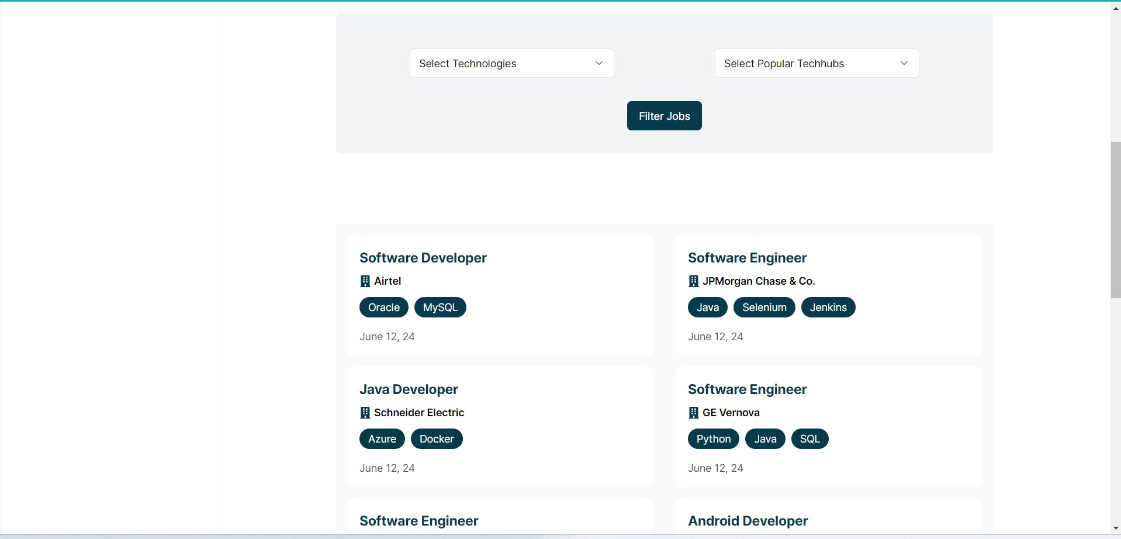Screen dimensions: 1121x539
Task: Select the Jenkins tag
Action: tap(828, 307)
